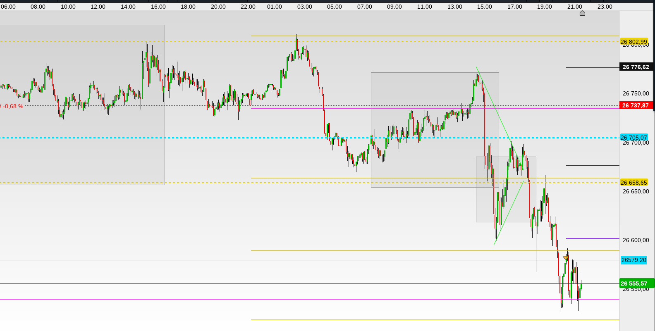Click the 20:00 time axis label

(x=218, y=7)
